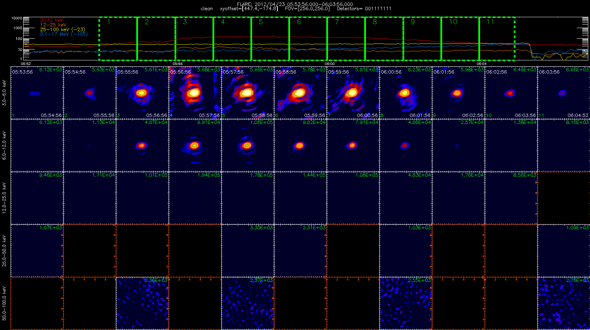Select the 25.0-50.0 keV image labeled 3.30E+03
Image resolution: width=590 pixels, height=330 pixels.
coord(248,251)
